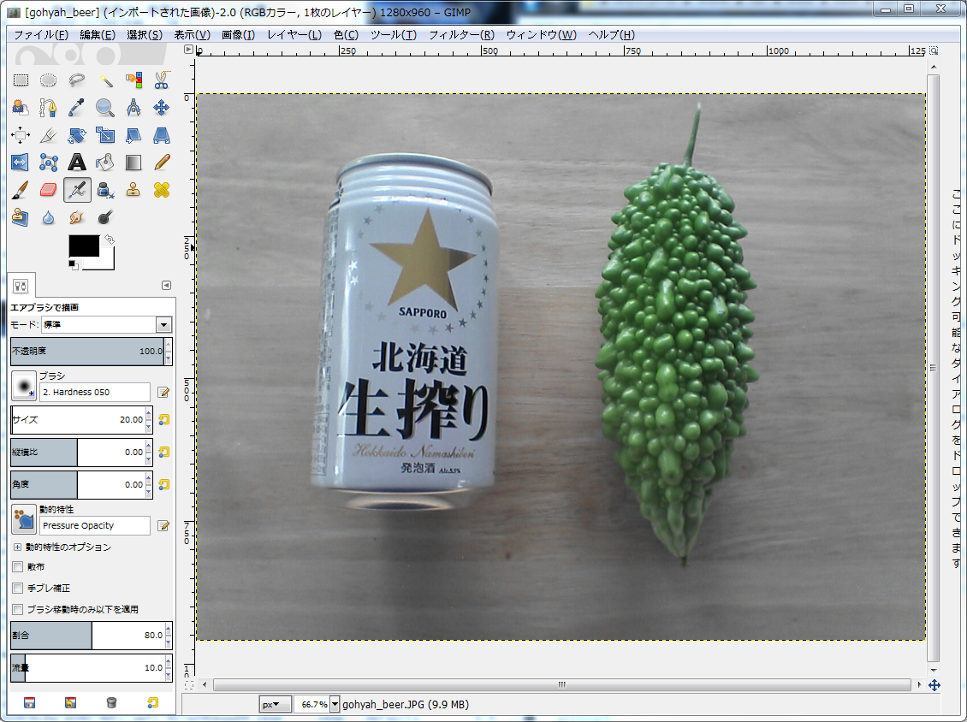Toggle the quick mask button at canvas corner

tap(189, 685)
